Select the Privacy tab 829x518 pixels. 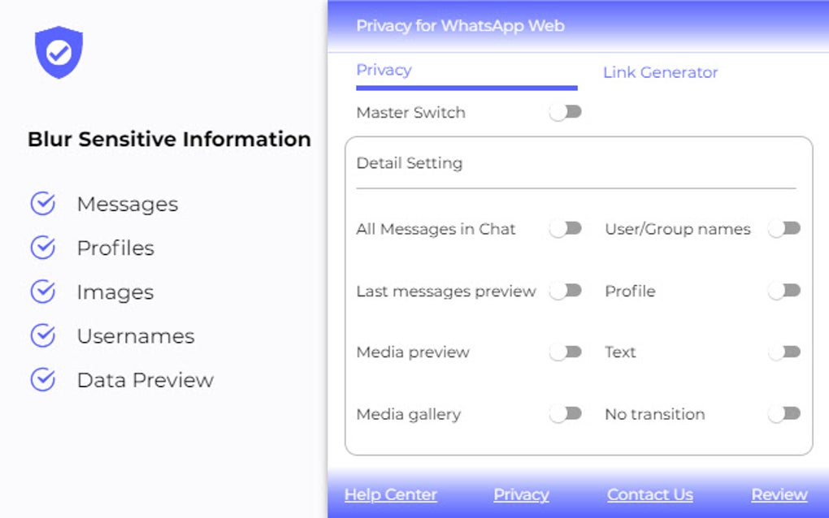[x=384, y=70]
